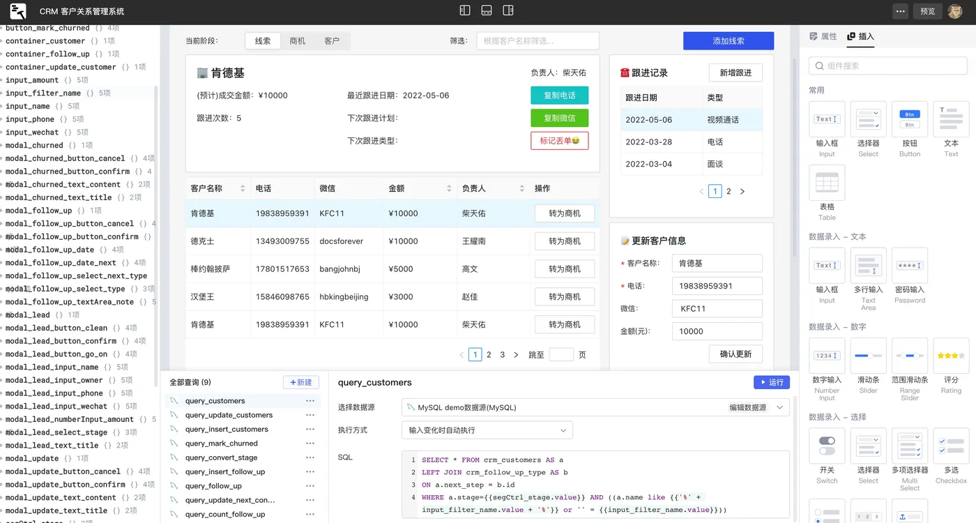This screenshot has height=523, width=976.
Task: Open the 选择数据源 MySQL dropdown
Action: click(595, 407)
